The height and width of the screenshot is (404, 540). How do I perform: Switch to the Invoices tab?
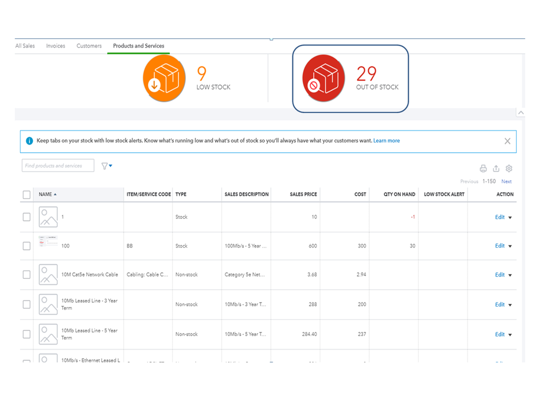(x=56, y=46)
